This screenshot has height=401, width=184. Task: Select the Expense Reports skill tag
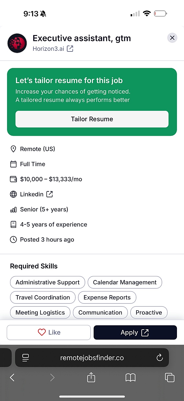pos(107,297)
